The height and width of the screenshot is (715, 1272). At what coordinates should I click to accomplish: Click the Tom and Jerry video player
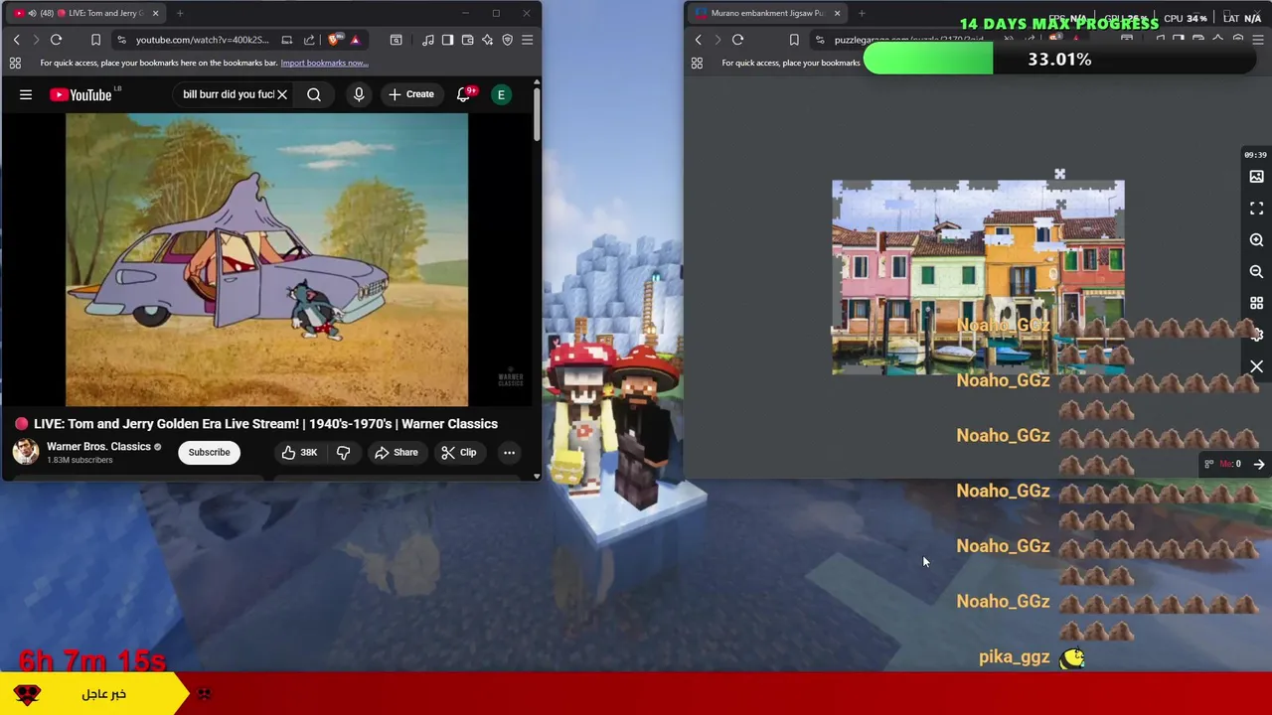pos(266,259)
